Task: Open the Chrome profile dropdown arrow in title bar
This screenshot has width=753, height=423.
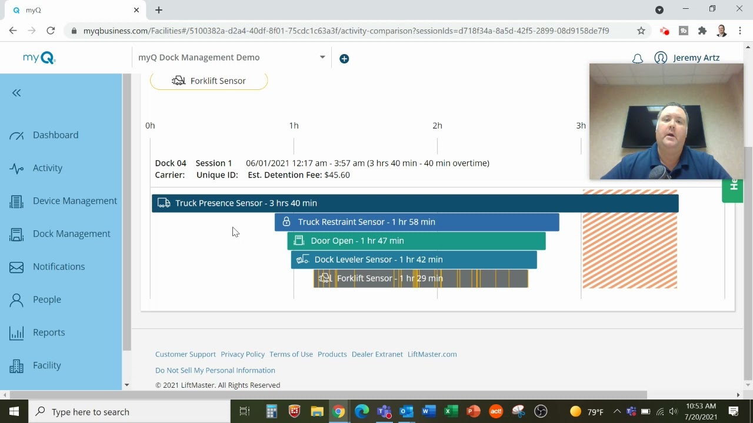Action: click(x=659, y=10)
